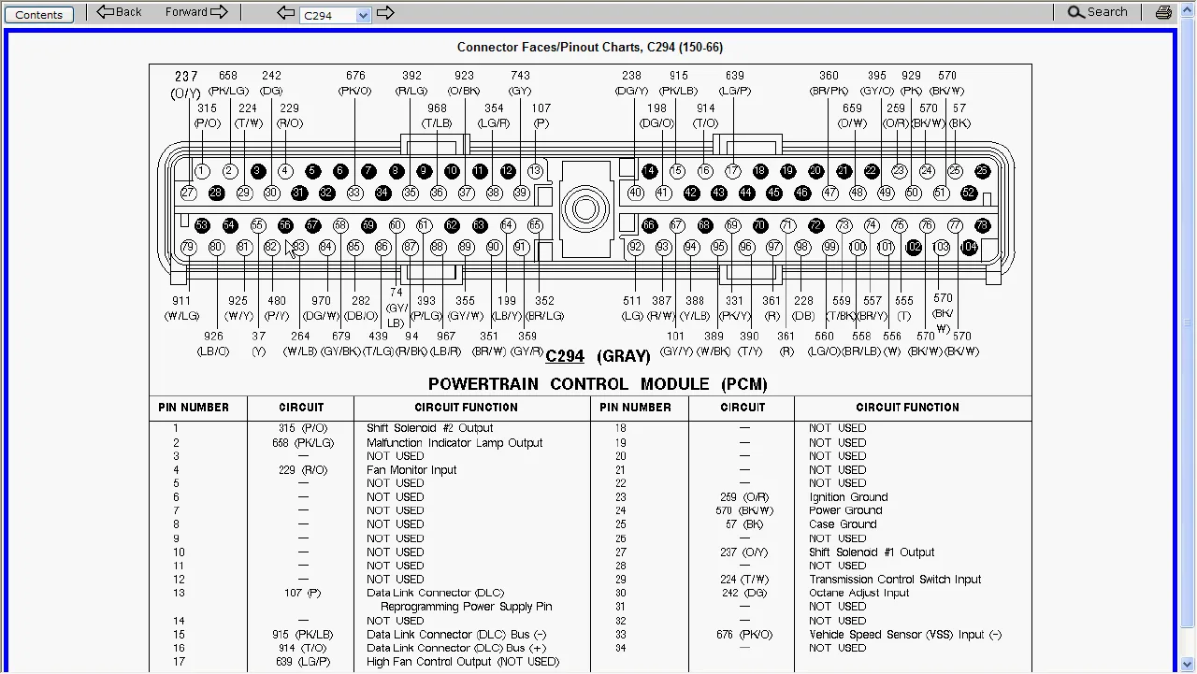Image resolution: width=1197 pixels, height=674 pixels.
Task: Select 'Case Ground' function text
Action: (843, 524)
